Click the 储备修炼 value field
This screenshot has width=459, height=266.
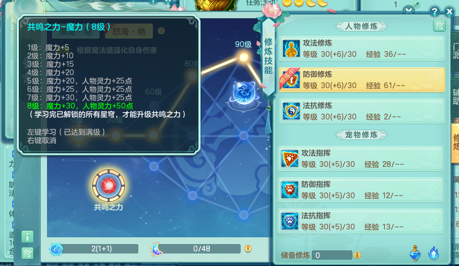(332, 255)
